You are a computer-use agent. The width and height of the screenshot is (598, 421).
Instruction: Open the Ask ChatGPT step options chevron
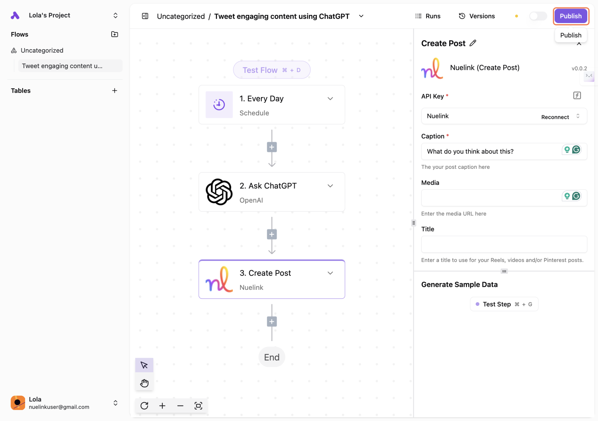[x=330, y=186]
